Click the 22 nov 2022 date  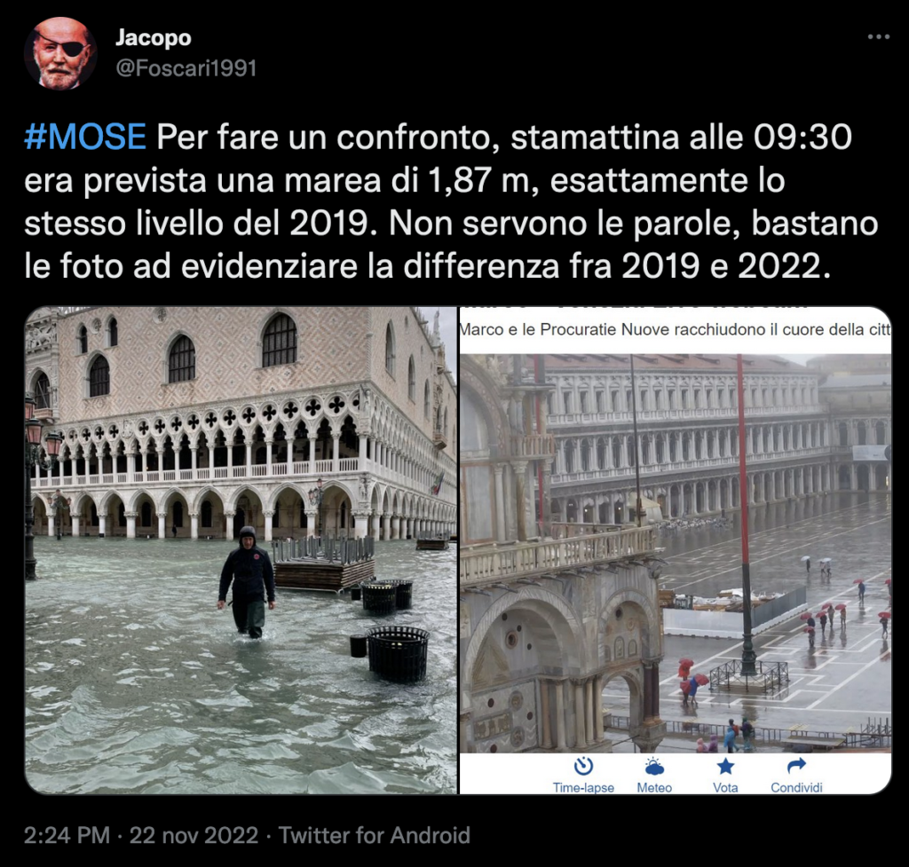click(x=194, y=835)
